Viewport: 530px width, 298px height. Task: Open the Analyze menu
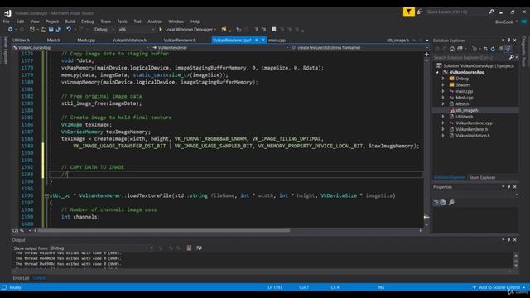[x=155, y=22]
